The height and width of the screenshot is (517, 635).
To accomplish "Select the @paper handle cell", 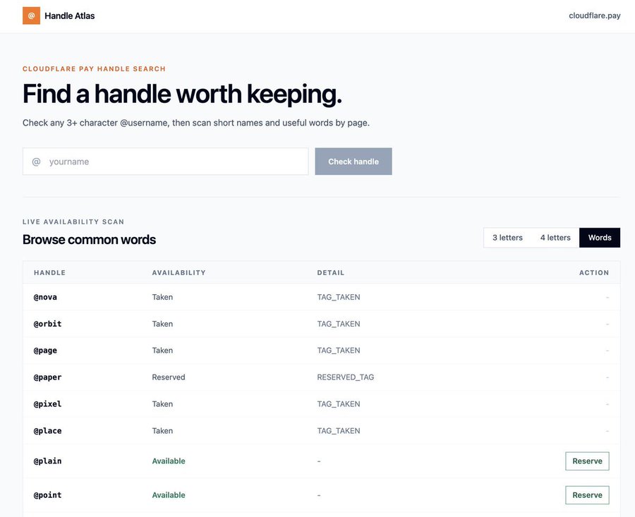I will pos(47,377).
